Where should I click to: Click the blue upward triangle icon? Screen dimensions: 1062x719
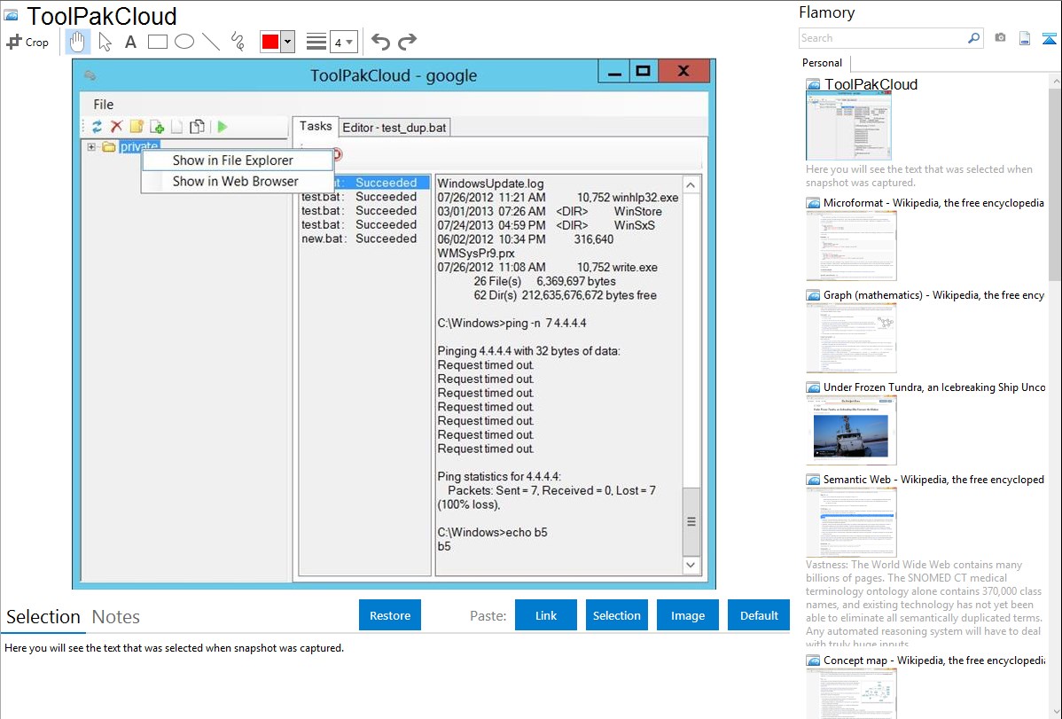click(1049, 38)
